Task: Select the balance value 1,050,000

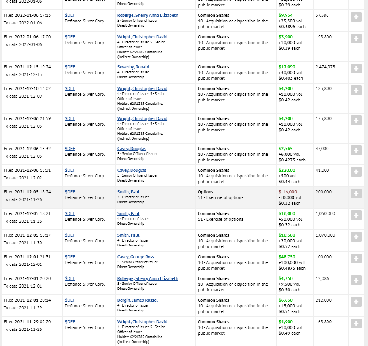Action: tap(325, 213)
